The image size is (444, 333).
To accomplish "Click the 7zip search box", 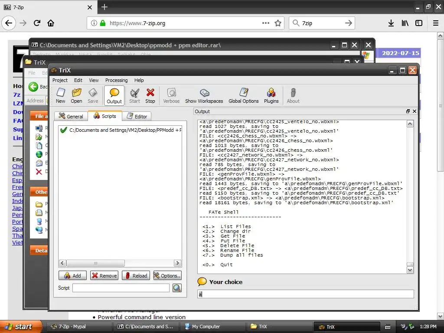I will [322, 23].
